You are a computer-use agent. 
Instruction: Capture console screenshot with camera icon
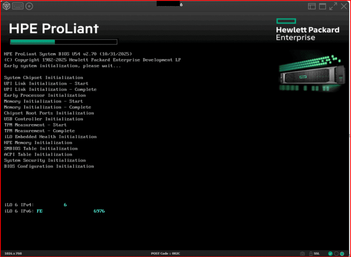point(302,253)
